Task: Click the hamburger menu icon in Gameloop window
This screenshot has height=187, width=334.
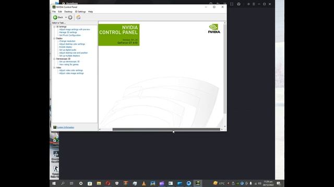Action: (254, 4)
